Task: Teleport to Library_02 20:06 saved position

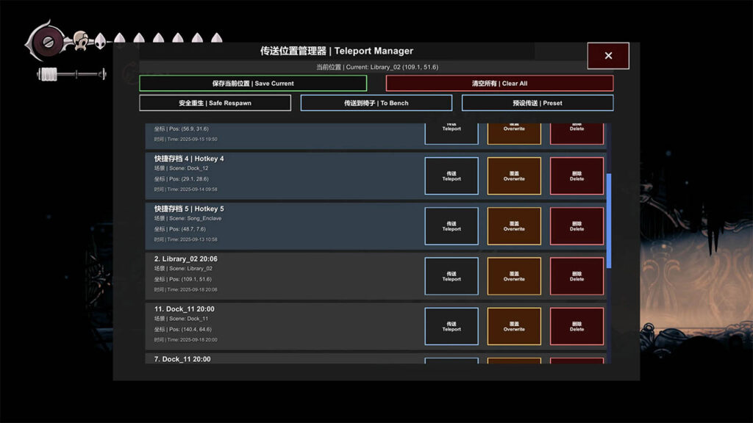Action: click(452, 276)
